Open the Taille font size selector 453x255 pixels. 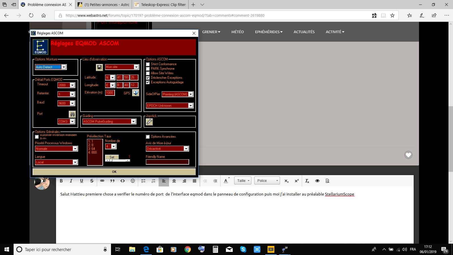pos(243,181)
